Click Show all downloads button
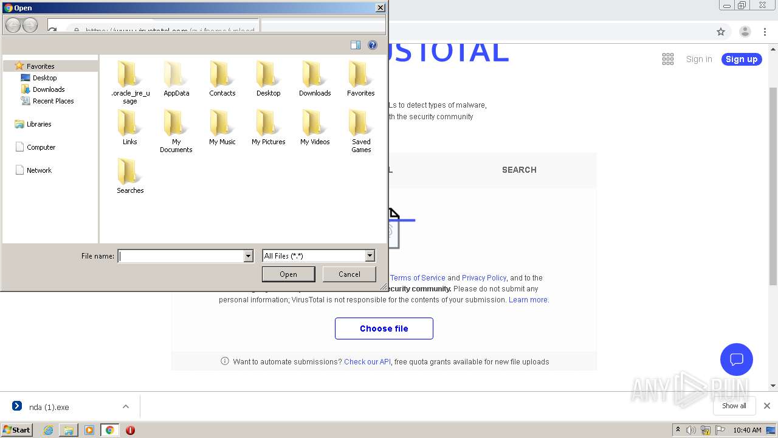 tap(734, 406)
